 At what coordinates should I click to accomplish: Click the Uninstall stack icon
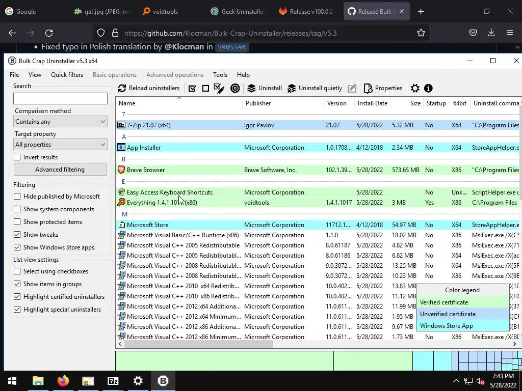251,89
